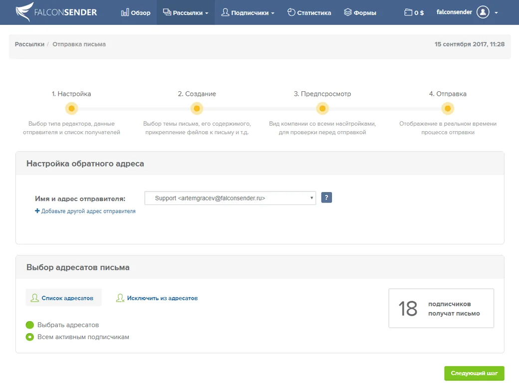519x388 pixels.
Task: Go to the Статистика page
Action: [309, 12]
